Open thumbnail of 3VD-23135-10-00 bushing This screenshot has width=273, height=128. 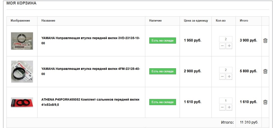tap(22, 41)
